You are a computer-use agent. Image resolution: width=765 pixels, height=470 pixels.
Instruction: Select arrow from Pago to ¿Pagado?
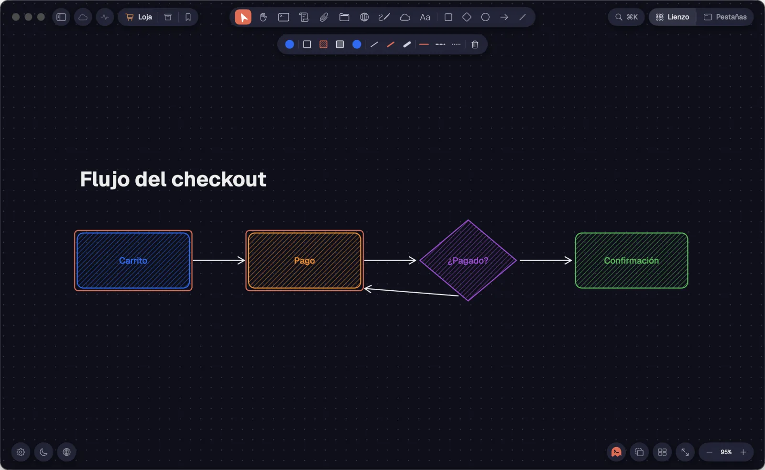[x=390, y=261]
